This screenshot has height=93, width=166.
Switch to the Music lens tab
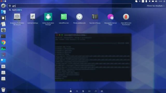96,91
